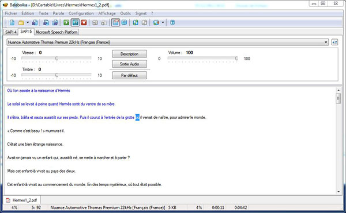
Task: Open the Parole menu
Action: click(58, 13)
